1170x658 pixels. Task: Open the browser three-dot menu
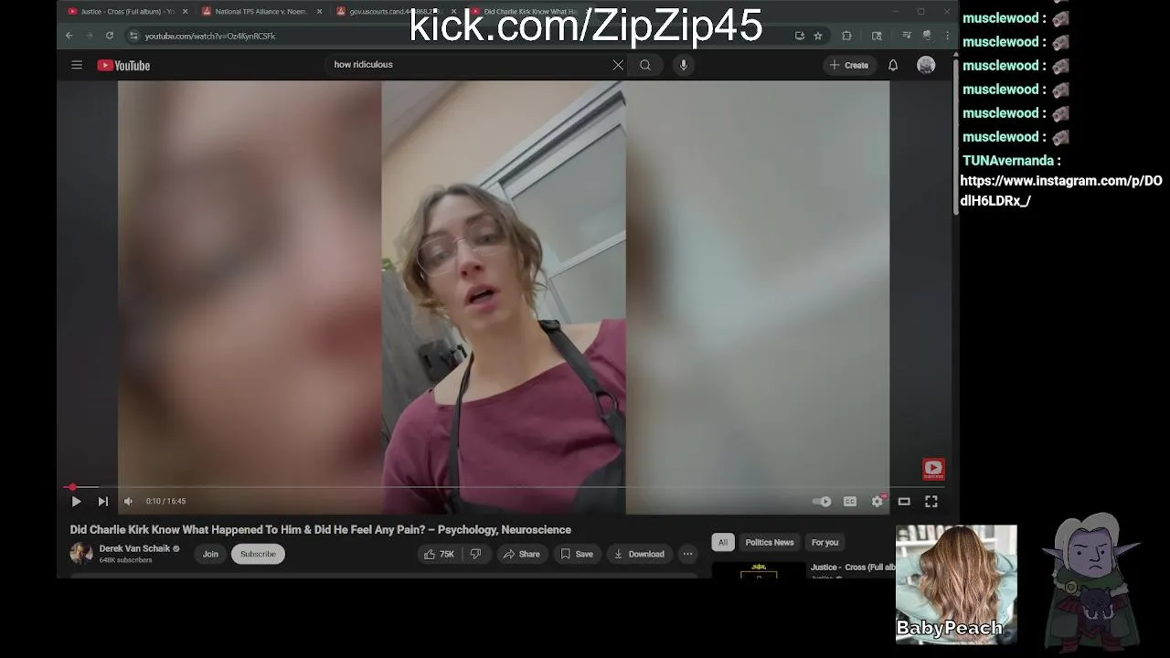tap(947, 36)
